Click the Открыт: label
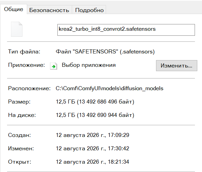The height and width of the screenshot is (172, 202). (19, 162)
